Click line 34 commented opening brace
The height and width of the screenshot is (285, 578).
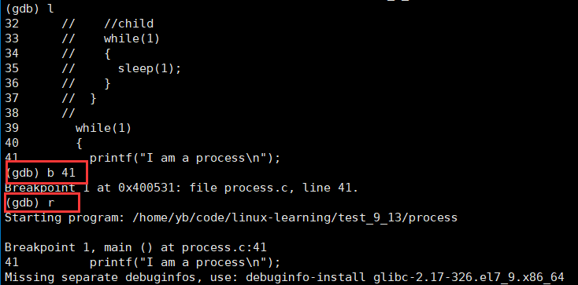point(57,53)
